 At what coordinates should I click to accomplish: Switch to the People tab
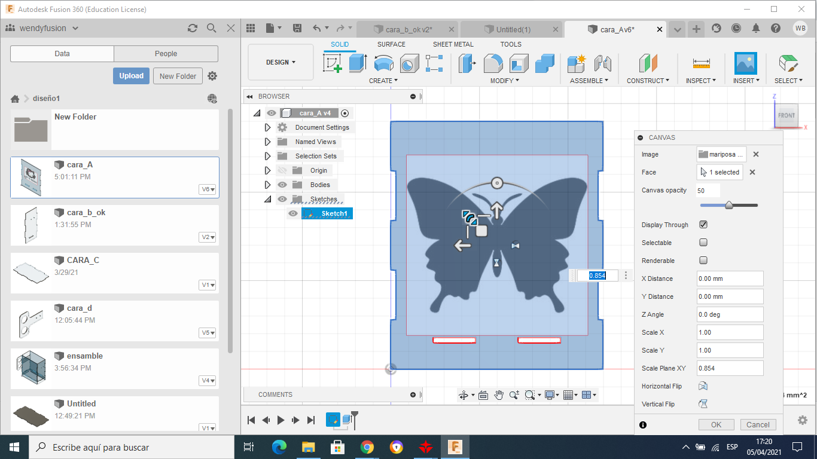coord(166,54)
